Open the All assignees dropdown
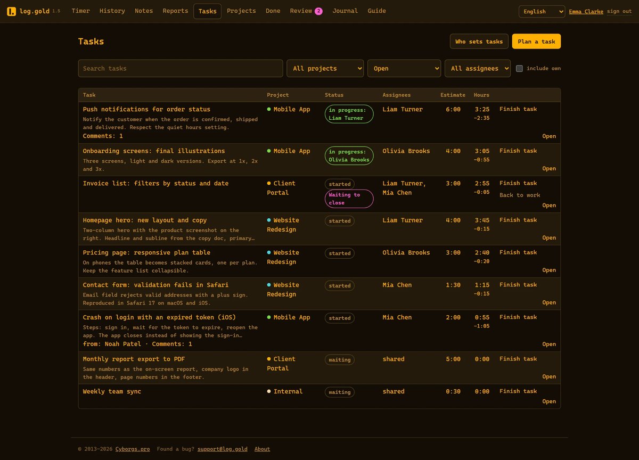The width and height of the screenshot is (639, 460). point(478,68)
